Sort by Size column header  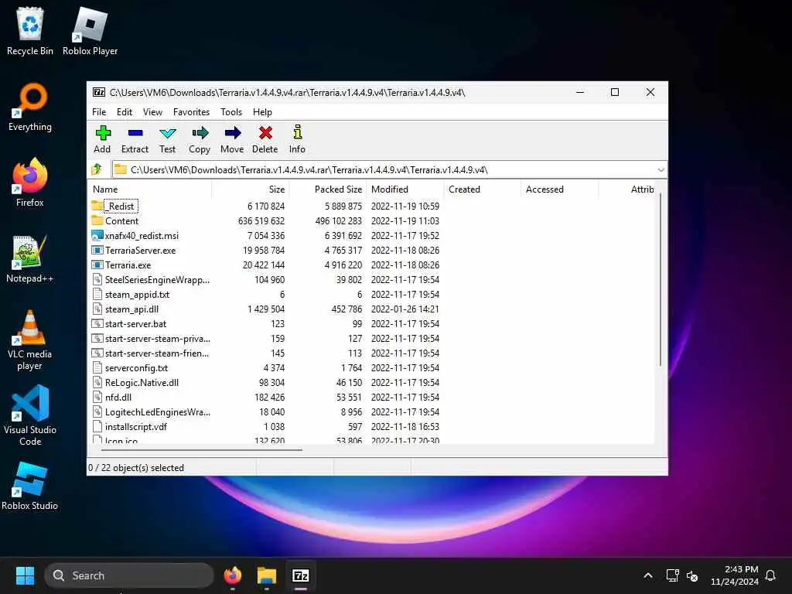coord(250,189)
